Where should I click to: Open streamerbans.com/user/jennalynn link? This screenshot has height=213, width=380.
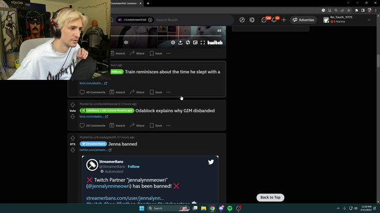125,198
